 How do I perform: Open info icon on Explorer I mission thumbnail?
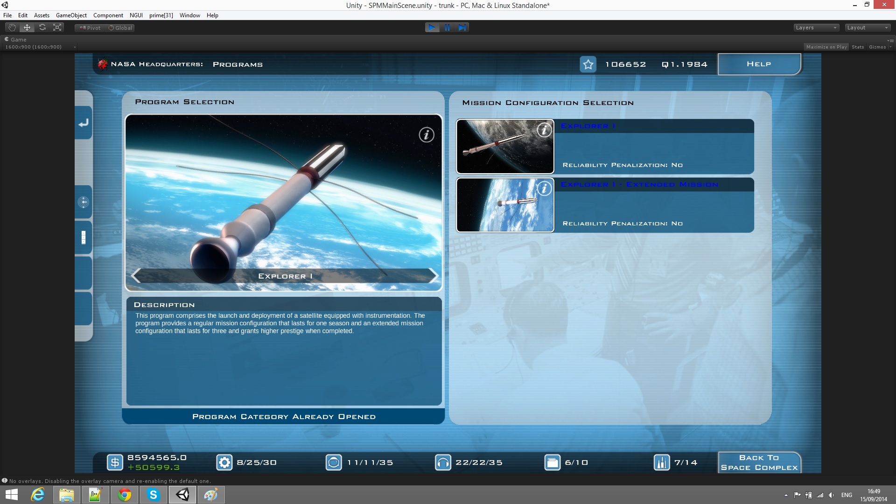pyautogui.click(x=544, y=130)
